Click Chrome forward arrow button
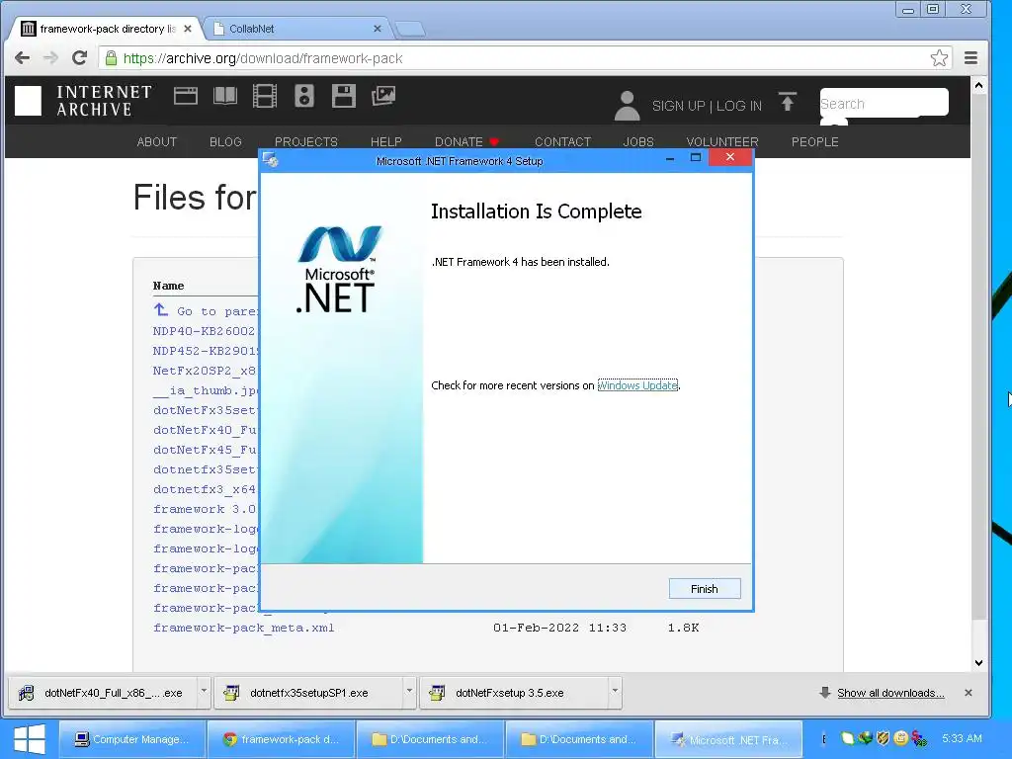The width and height of the screenshot is (1012, 759). pyautogui.click(x=50, y=58)
